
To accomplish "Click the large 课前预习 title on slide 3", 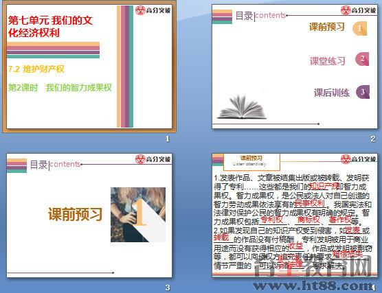I will (x=76, y=214).
